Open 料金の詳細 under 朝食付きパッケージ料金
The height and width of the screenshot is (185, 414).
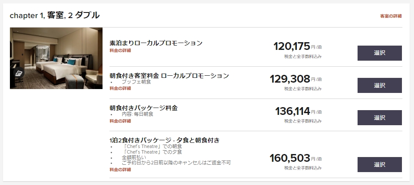coord(120,121)
